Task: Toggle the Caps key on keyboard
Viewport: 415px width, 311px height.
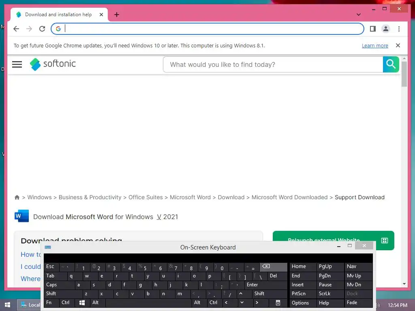Action: 59,285
